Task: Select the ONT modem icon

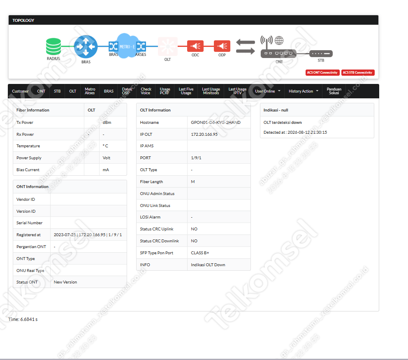Action: [279, 53]
